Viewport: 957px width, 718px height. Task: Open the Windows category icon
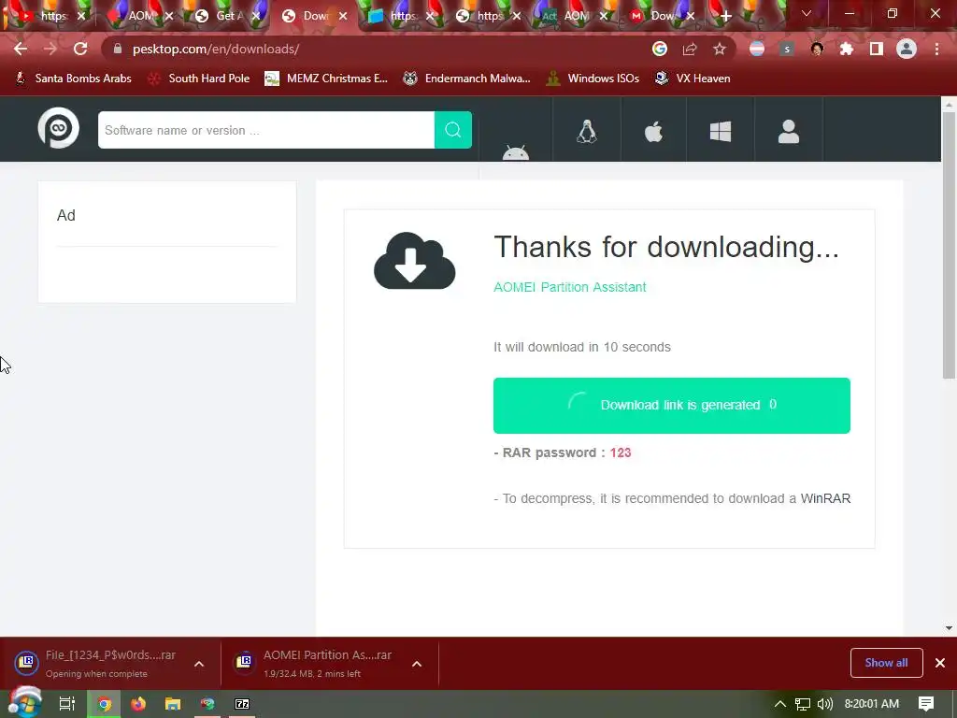click(721, 131)
